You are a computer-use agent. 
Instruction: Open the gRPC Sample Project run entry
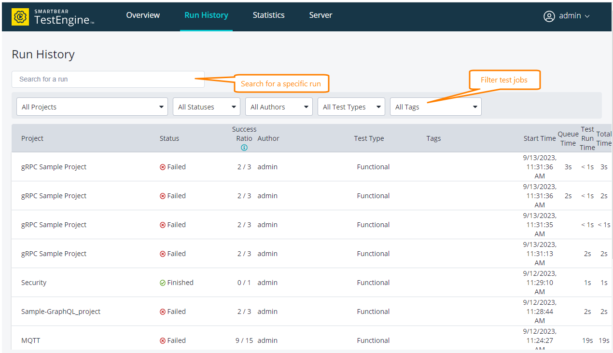coord(54,166)
